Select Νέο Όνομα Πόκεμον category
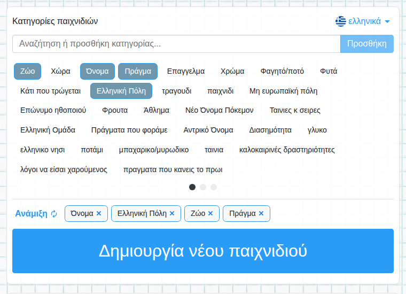This screenshot has width=406, height=294. click(220, 110)
